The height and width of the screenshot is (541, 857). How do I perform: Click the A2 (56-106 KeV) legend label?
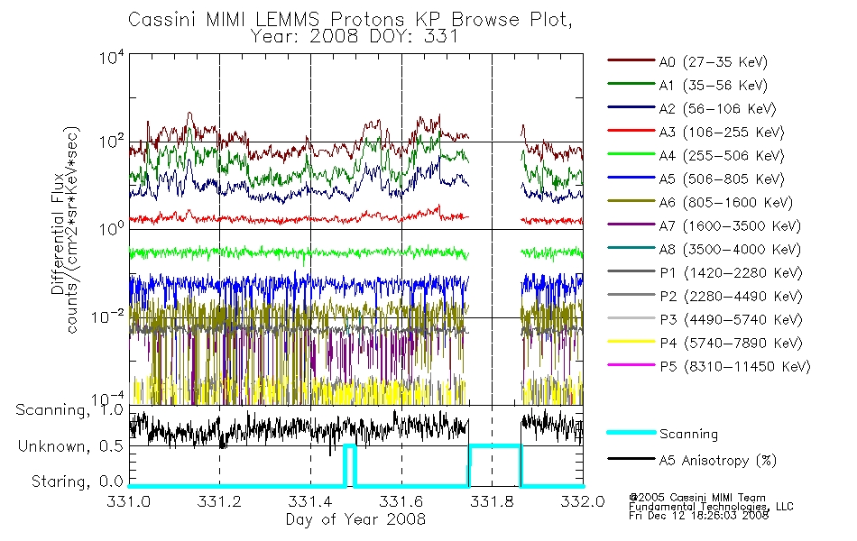[x=717, y=109]
